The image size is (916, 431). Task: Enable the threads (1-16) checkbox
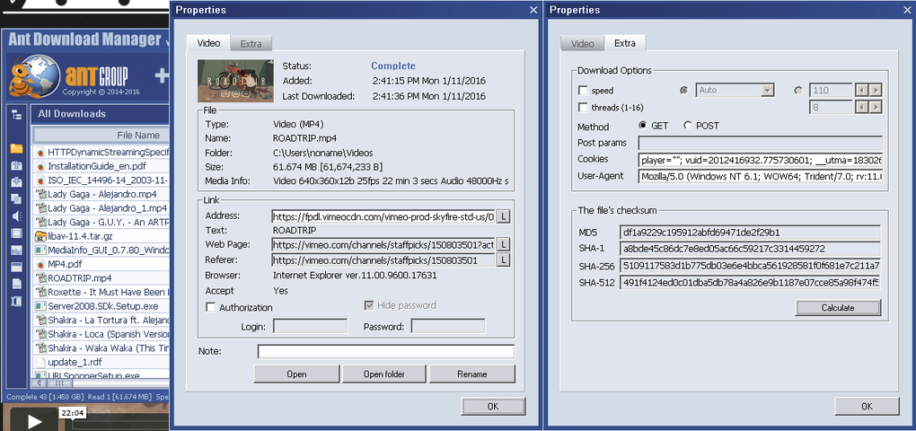583,108
